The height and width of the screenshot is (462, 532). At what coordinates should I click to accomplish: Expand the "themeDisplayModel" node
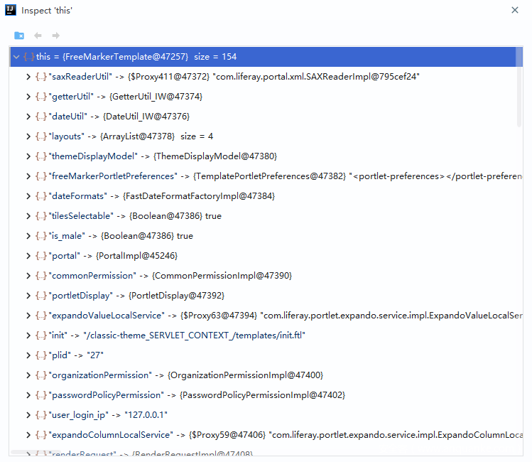[28, 156]
